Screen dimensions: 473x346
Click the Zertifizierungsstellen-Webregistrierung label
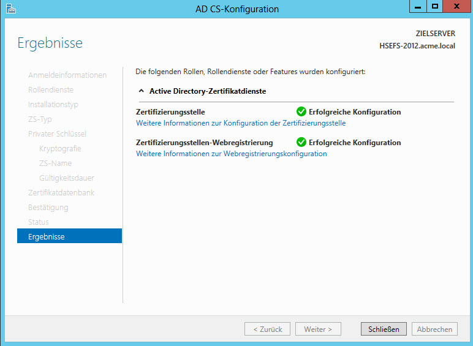click(x=205, y=142)
